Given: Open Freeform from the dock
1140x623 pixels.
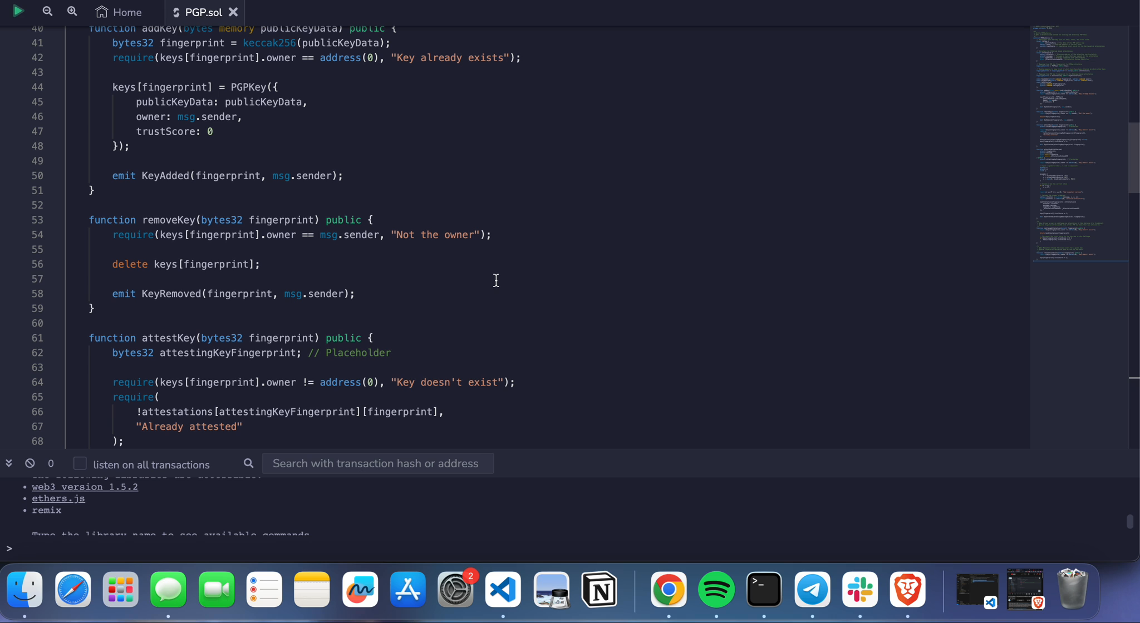Looking at the screenshot, I should pyautogui.click(x=360, y=590).
